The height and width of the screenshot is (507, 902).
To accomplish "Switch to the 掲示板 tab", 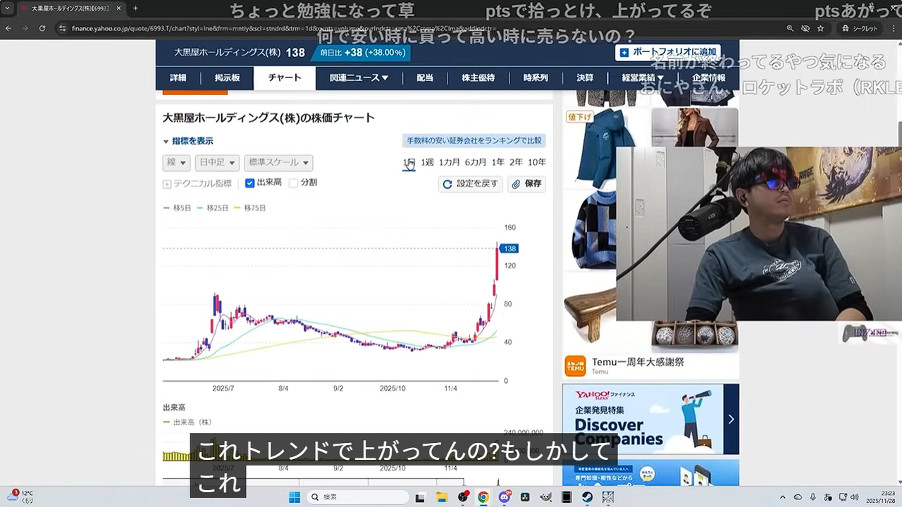I will click(x=227, y=78).
